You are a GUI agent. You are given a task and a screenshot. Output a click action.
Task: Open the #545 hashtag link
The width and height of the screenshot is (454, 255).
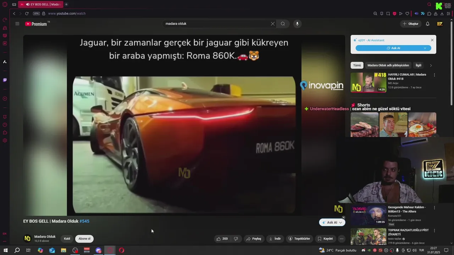(84, 221)
